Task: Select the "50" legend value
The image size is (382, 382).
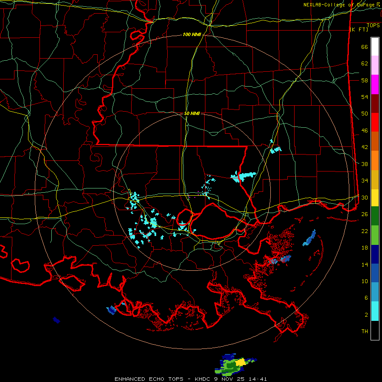Action: 365,114
